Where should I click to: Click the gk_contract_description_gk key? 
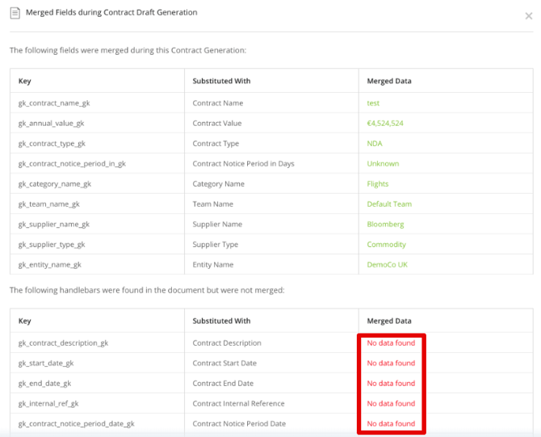point(63,343)
